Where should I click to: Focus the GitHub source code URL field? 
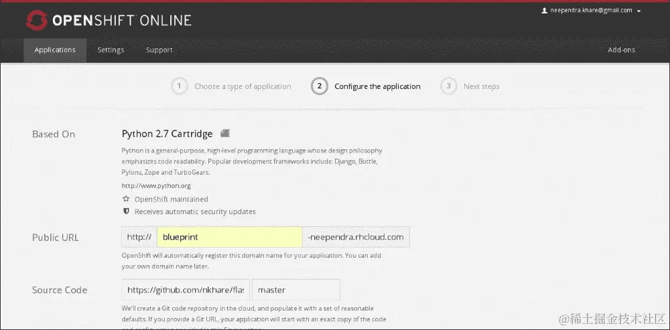(186, 290)
